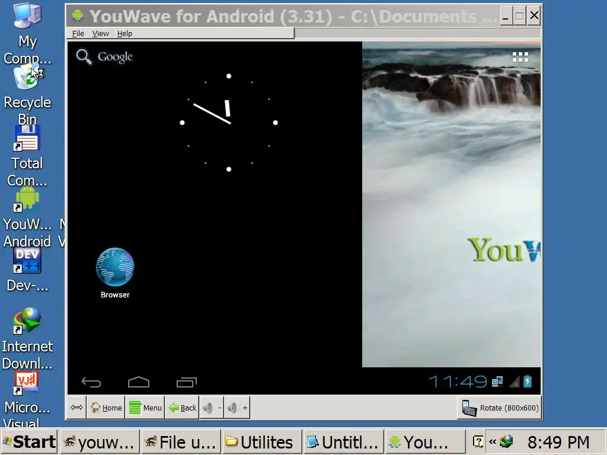Open the View menu
This screenshot has width=607, height=455.
100,34
